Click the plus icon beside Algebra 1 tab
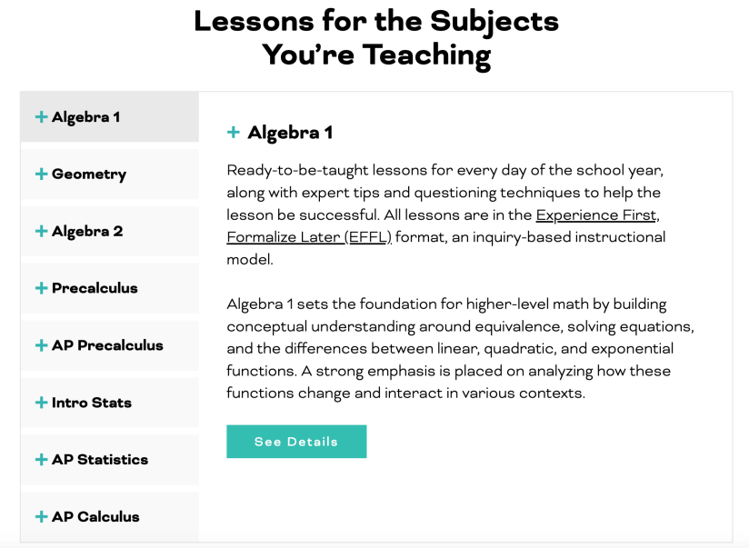 (41, 117)
